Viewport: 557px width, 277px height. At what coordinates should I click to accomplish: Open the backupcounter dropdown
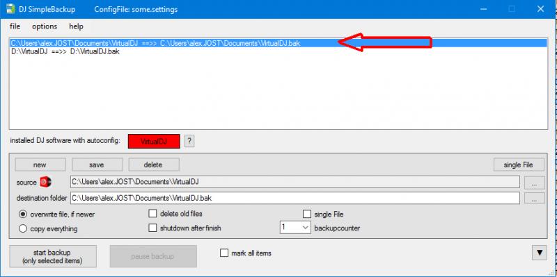295,228
